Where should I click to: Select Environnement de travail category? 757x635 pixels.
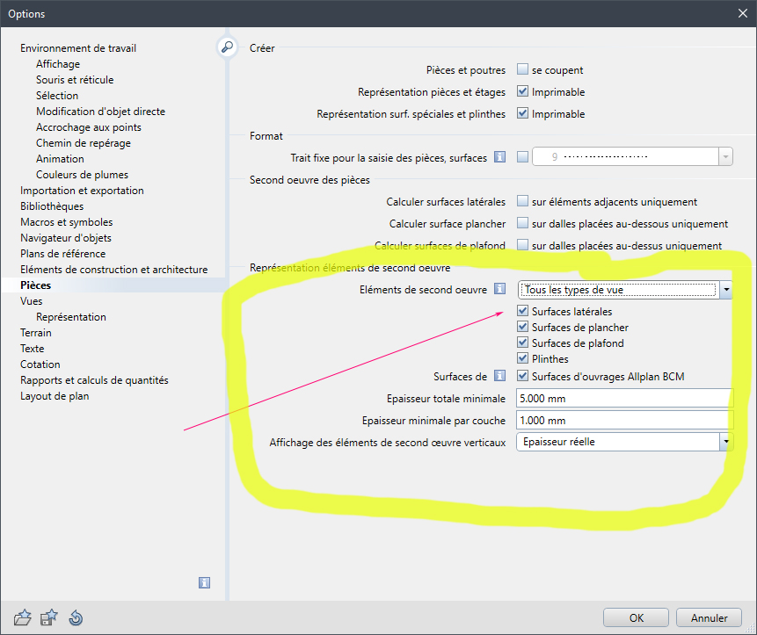[x=78, y=48]
